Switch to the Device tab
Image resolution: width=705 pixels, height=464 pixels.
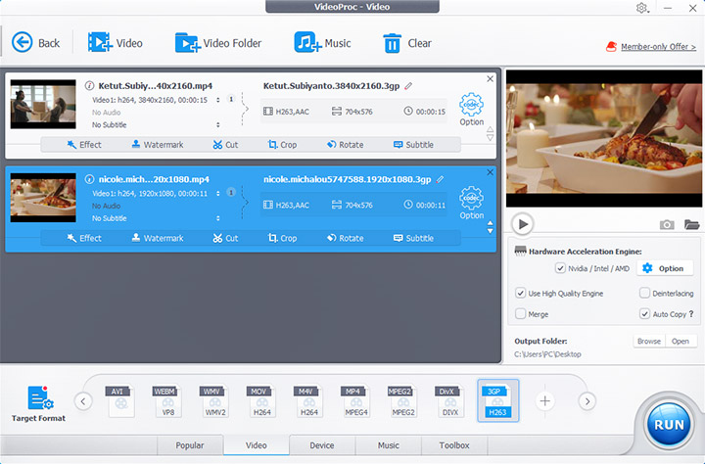click(322, 445)
